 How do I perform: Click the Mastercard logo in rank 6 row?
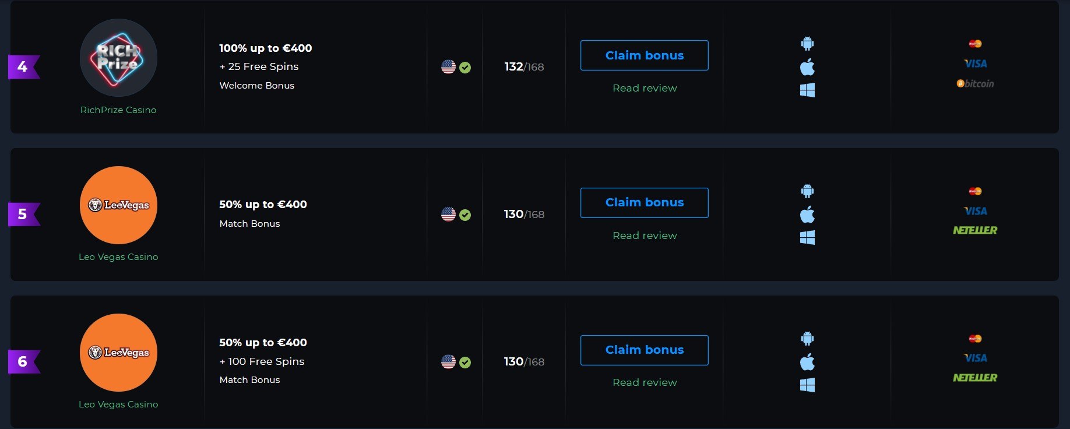[975, 339]
